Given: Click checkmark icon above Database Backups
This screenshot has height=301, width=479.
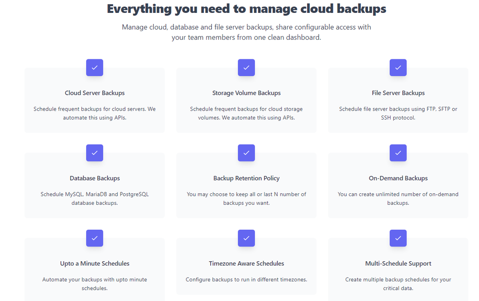Looking at the screenshot, I should [95, 153].
